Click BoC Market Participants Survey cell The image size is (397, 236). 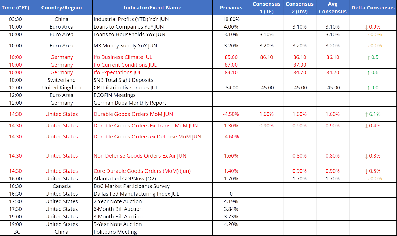click(x=153, y=186)
